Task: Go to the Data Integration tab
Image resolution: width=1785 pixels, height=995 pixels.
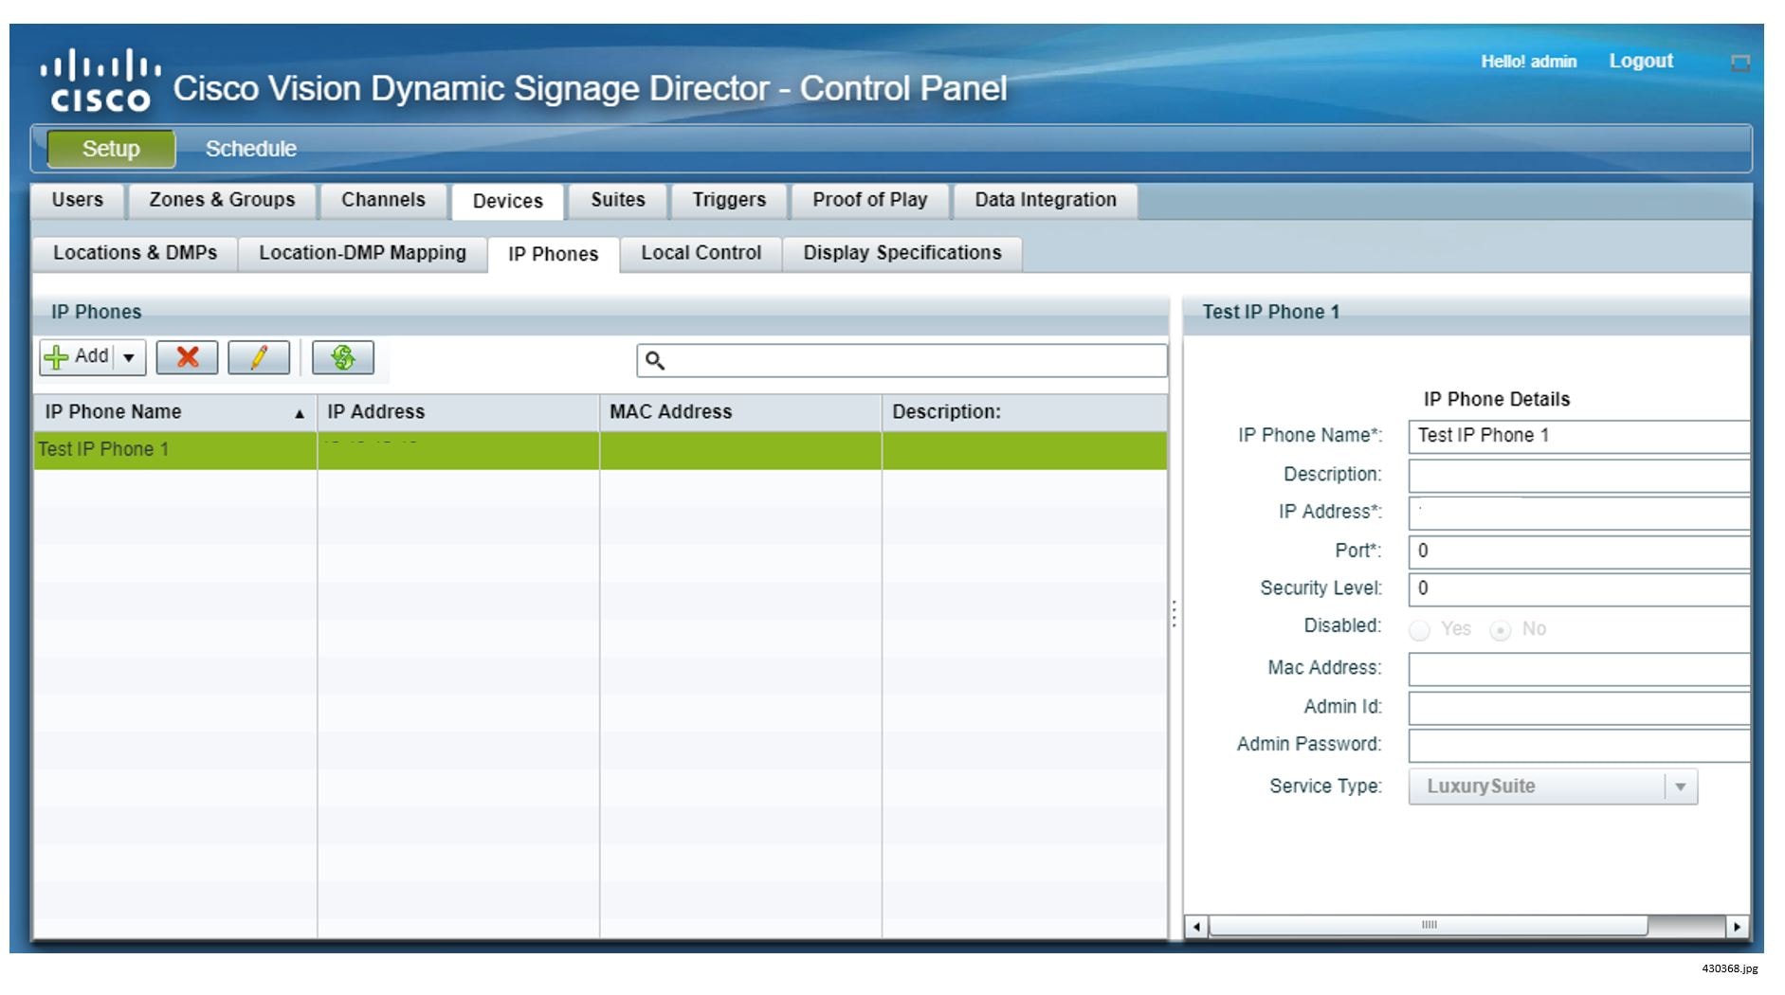Action: (x=1046, y=200)
